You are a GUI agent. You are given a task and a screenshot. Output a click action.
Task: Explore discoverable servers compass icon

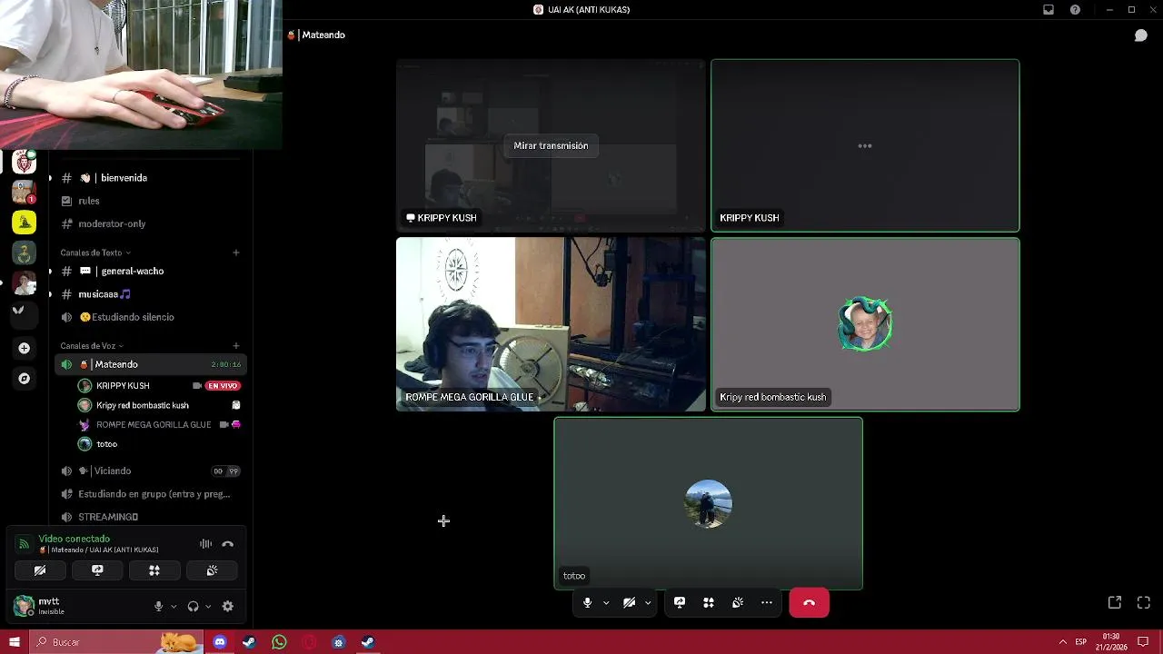[x=25, y=379]
